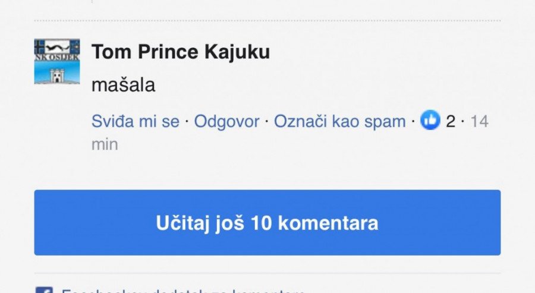This screenshot has height=293, width=535.
Task: Open the NK Osijek profile picture
Action: point(57,62)
